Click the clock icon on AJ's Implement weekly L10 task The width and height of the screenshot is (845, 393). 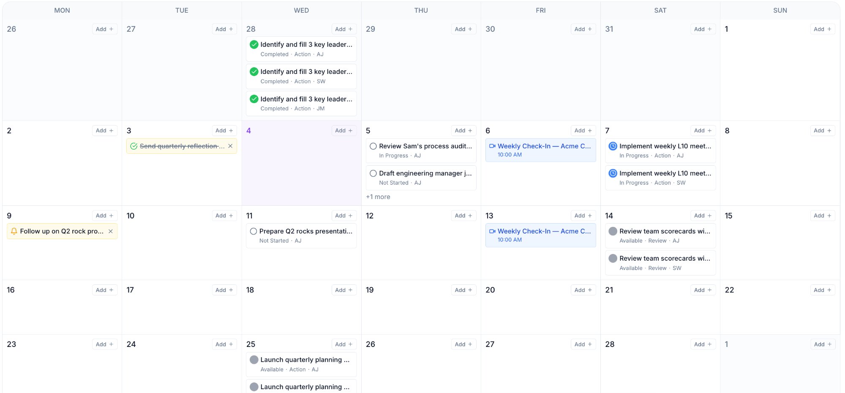(x=613, y=146)
